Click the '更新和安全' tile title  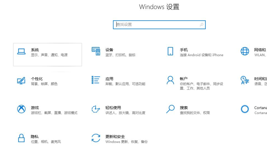tap(115, 137)
